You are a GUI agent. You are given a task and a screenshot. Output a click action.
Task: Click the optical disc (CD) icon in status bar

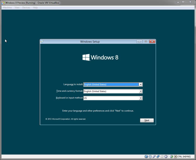(150, 156)
